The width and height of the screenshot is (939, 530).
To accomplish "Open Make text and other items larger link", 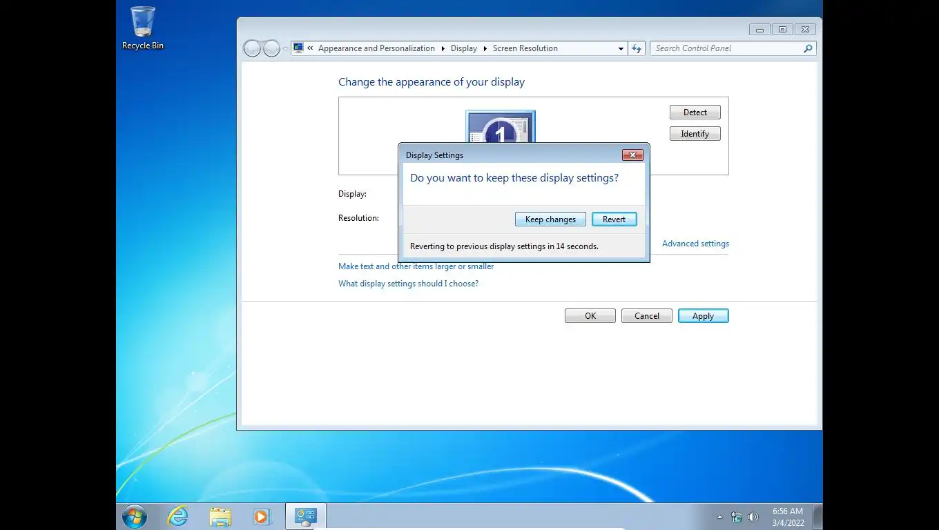I will 416,266.
